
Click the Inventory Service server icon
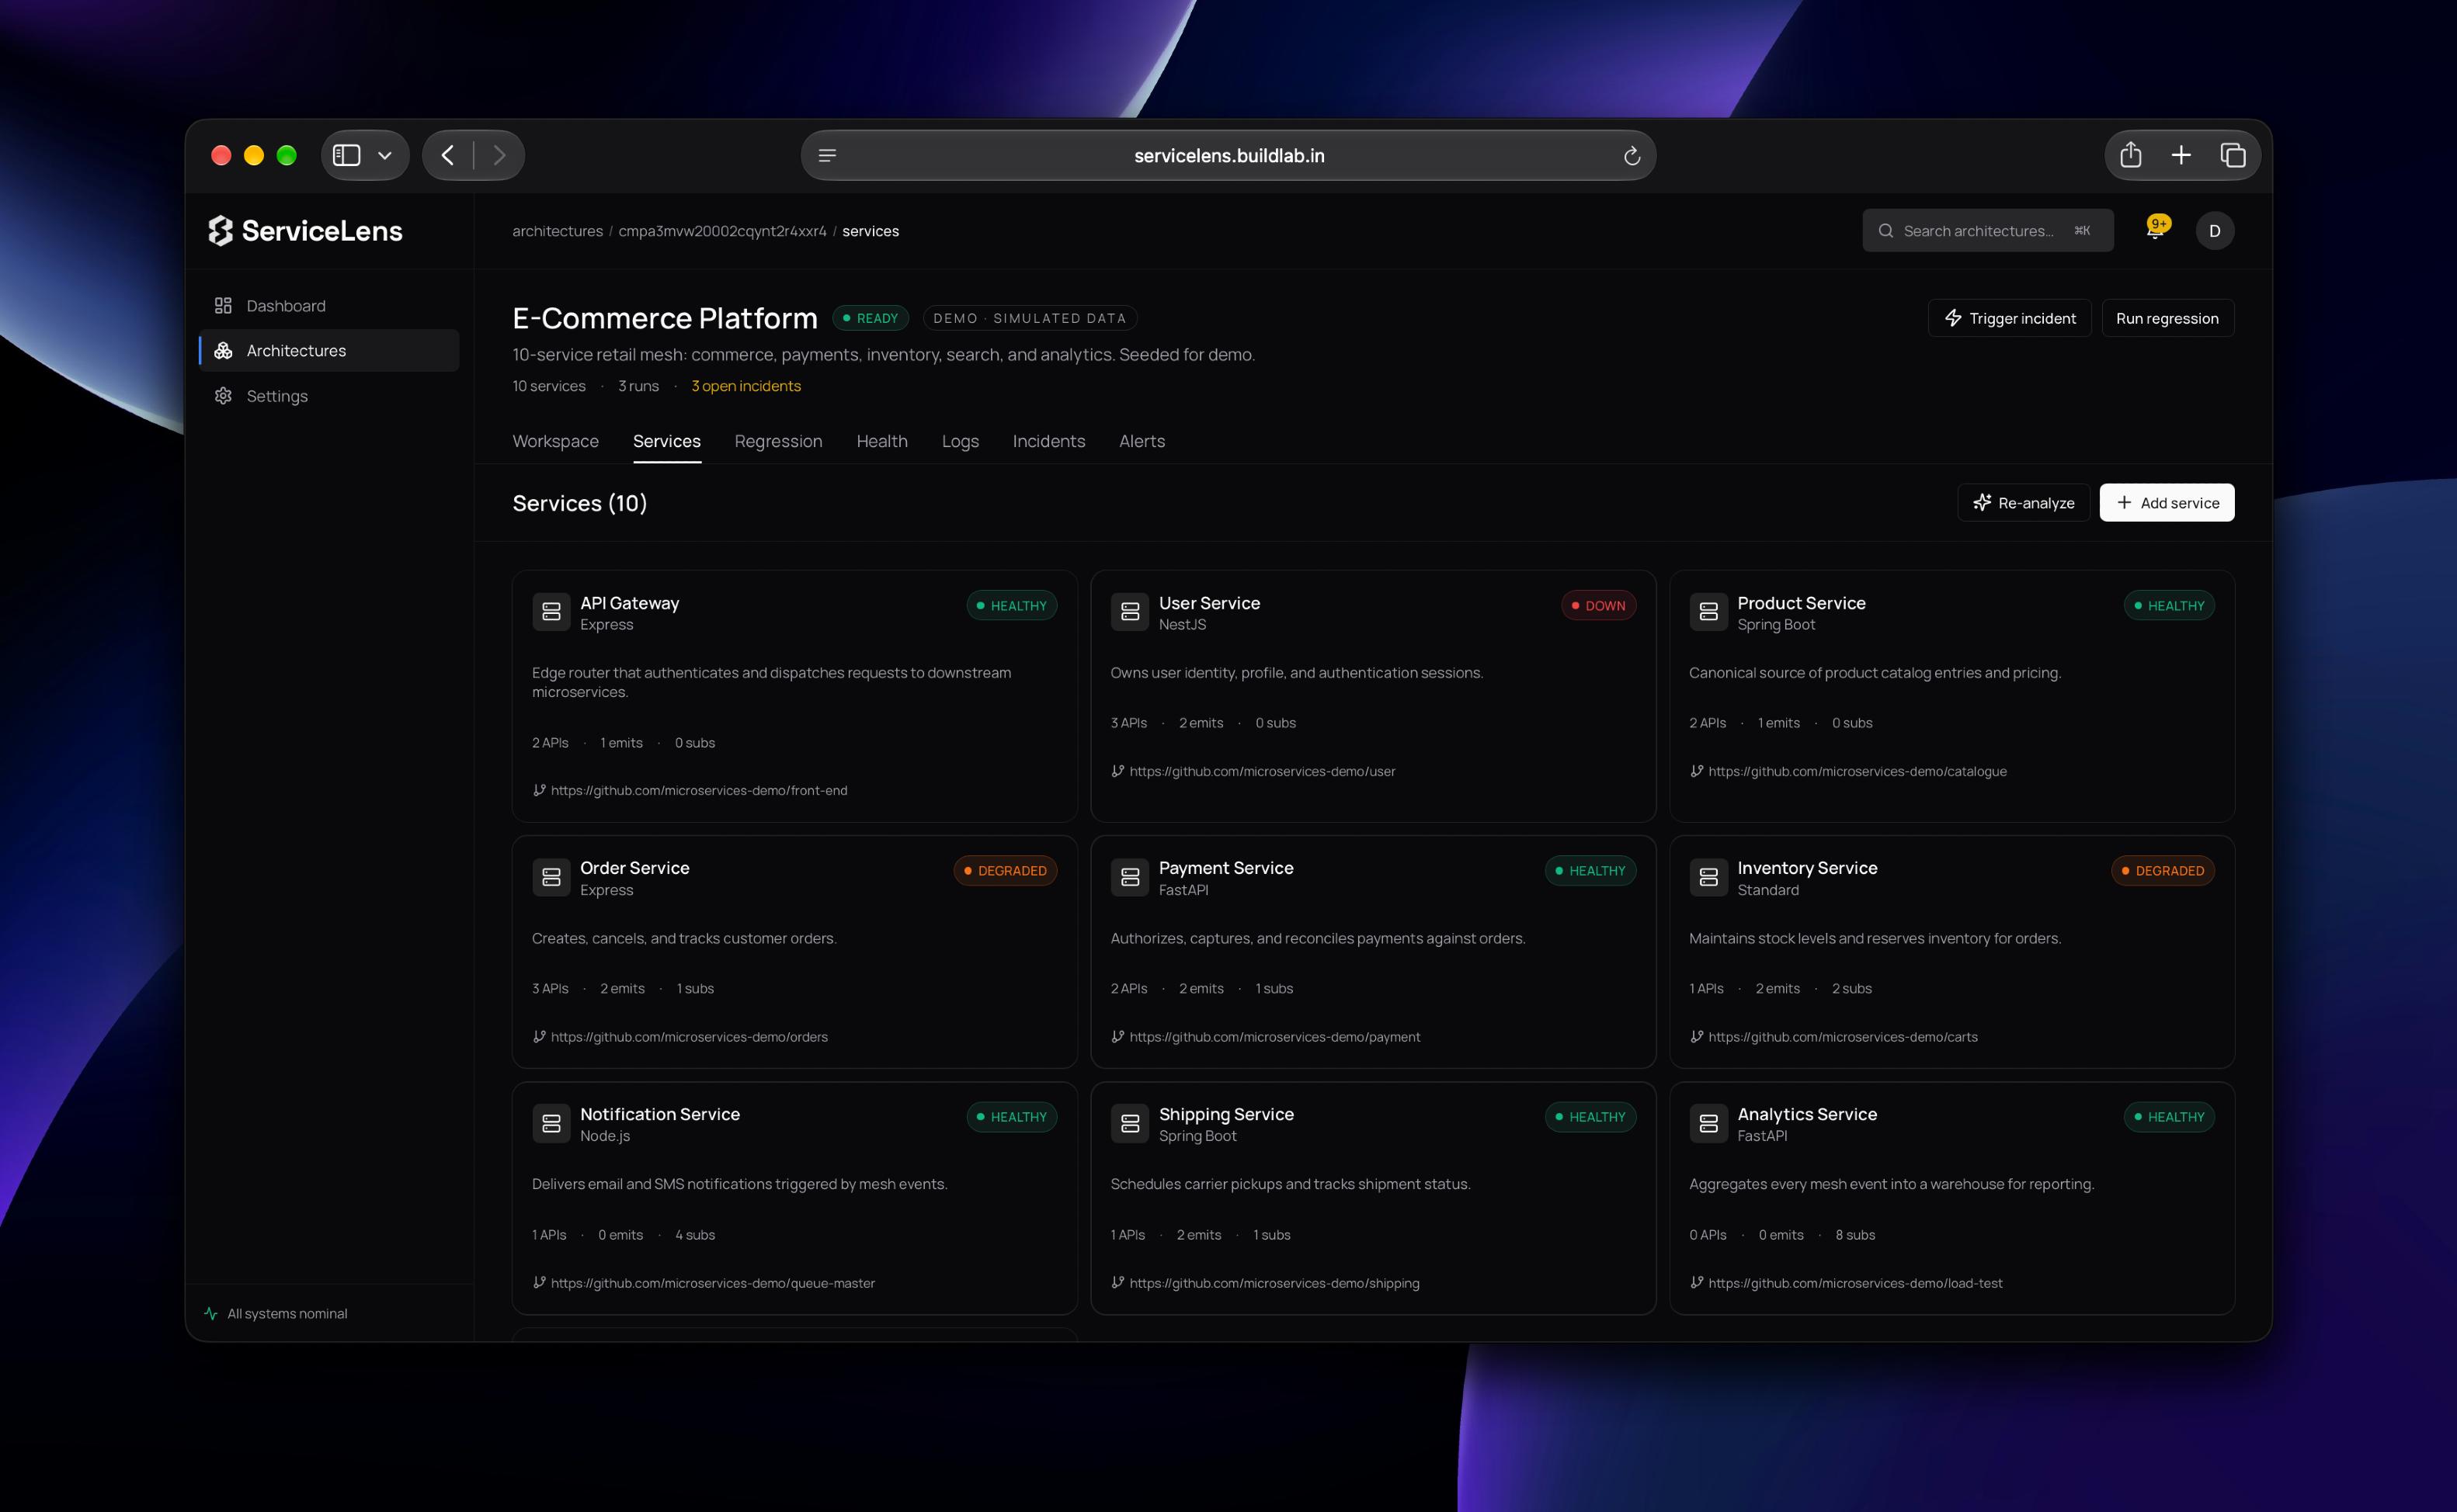pos(1708,877)
